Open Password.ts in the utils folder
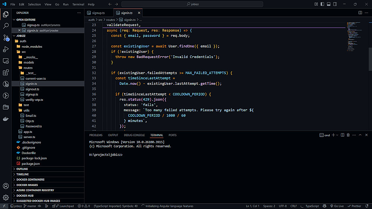 click(x=33, y=126)
